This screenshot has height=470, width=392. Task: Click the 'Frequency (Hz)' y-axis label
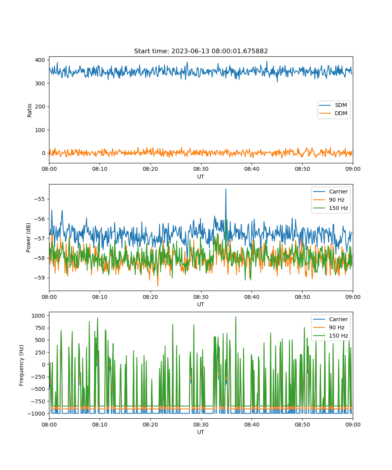22,365
